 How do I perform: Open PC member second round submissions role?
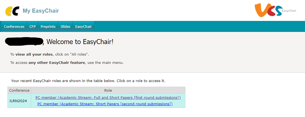[x=105, y=104]
